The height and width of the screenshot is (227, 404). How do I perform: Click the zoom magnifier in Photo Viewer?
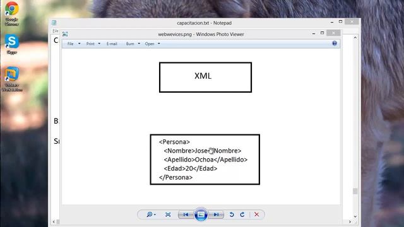(x=149, y=214)
